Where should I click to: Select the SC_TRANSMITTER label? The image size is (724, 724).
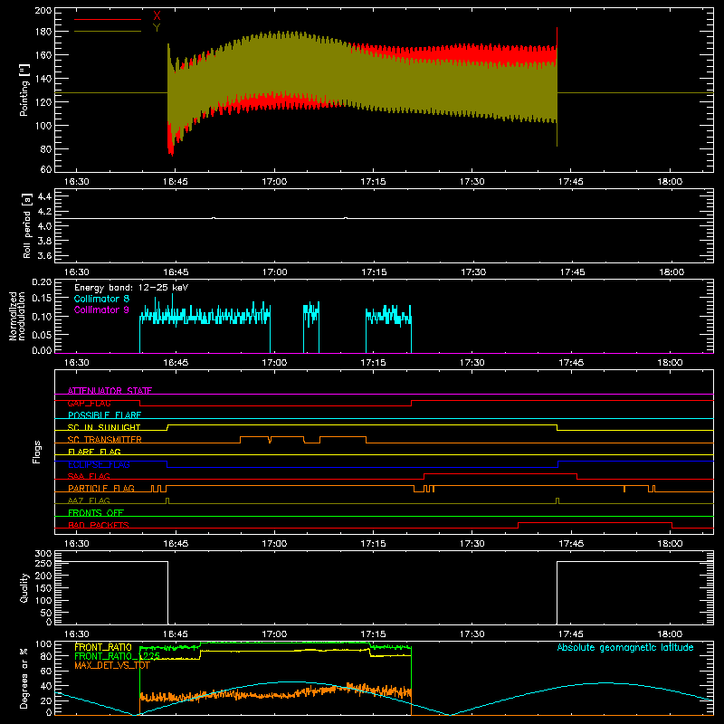tap(105, 440)
